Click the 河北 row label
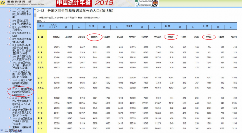 (x=40, y=57)
